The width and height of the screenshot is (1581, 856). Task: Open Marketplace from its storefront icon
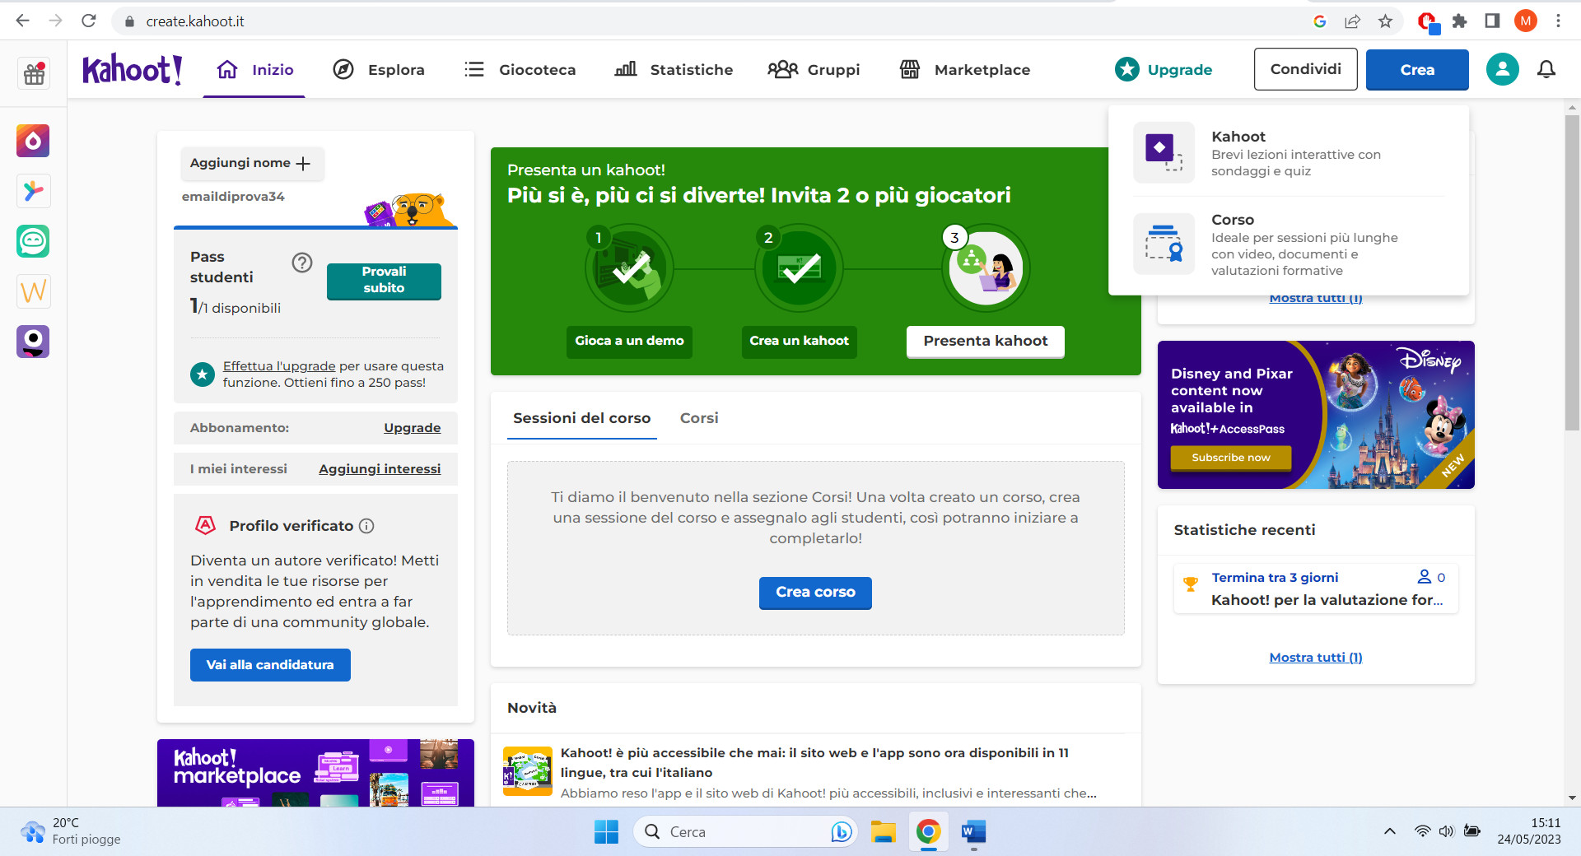pyautogui.click(x=910, y=70)
